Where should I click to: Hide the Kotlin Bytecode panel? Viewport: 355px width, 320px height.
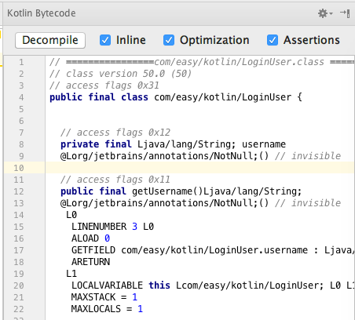pyautogui.click(x=345, y=13)
